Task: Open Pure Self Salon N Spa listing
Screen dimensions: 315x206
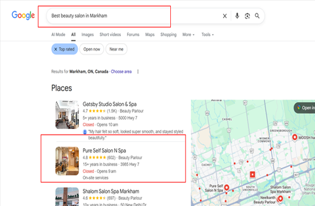Action: pos(104,150)
